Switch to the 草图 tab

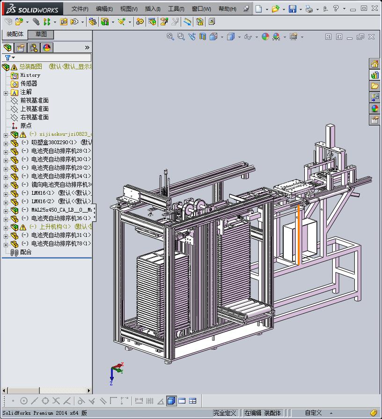point(41,35)
